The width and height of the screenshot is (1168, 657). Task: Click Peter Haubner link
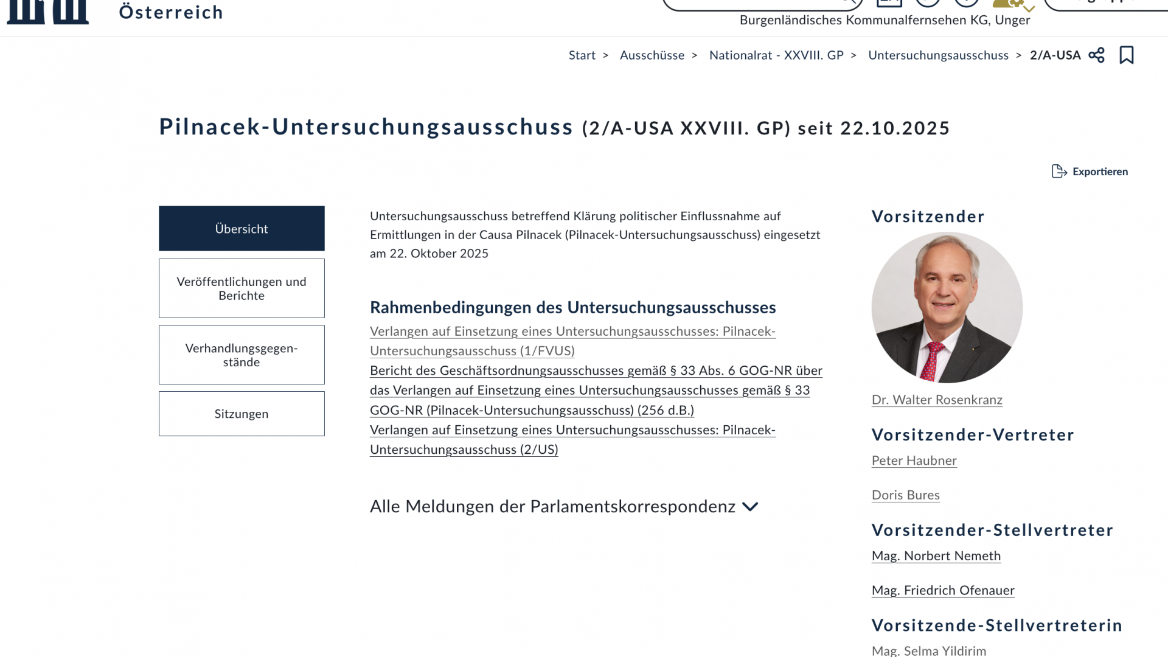click(914, 461)
